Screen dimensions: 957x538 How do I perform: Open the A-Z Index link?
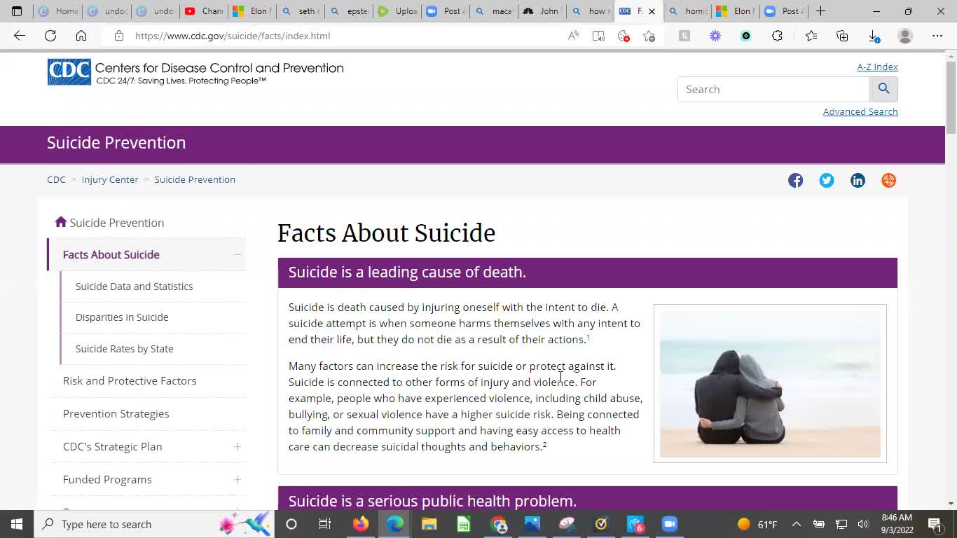click(x=877, y=67)
